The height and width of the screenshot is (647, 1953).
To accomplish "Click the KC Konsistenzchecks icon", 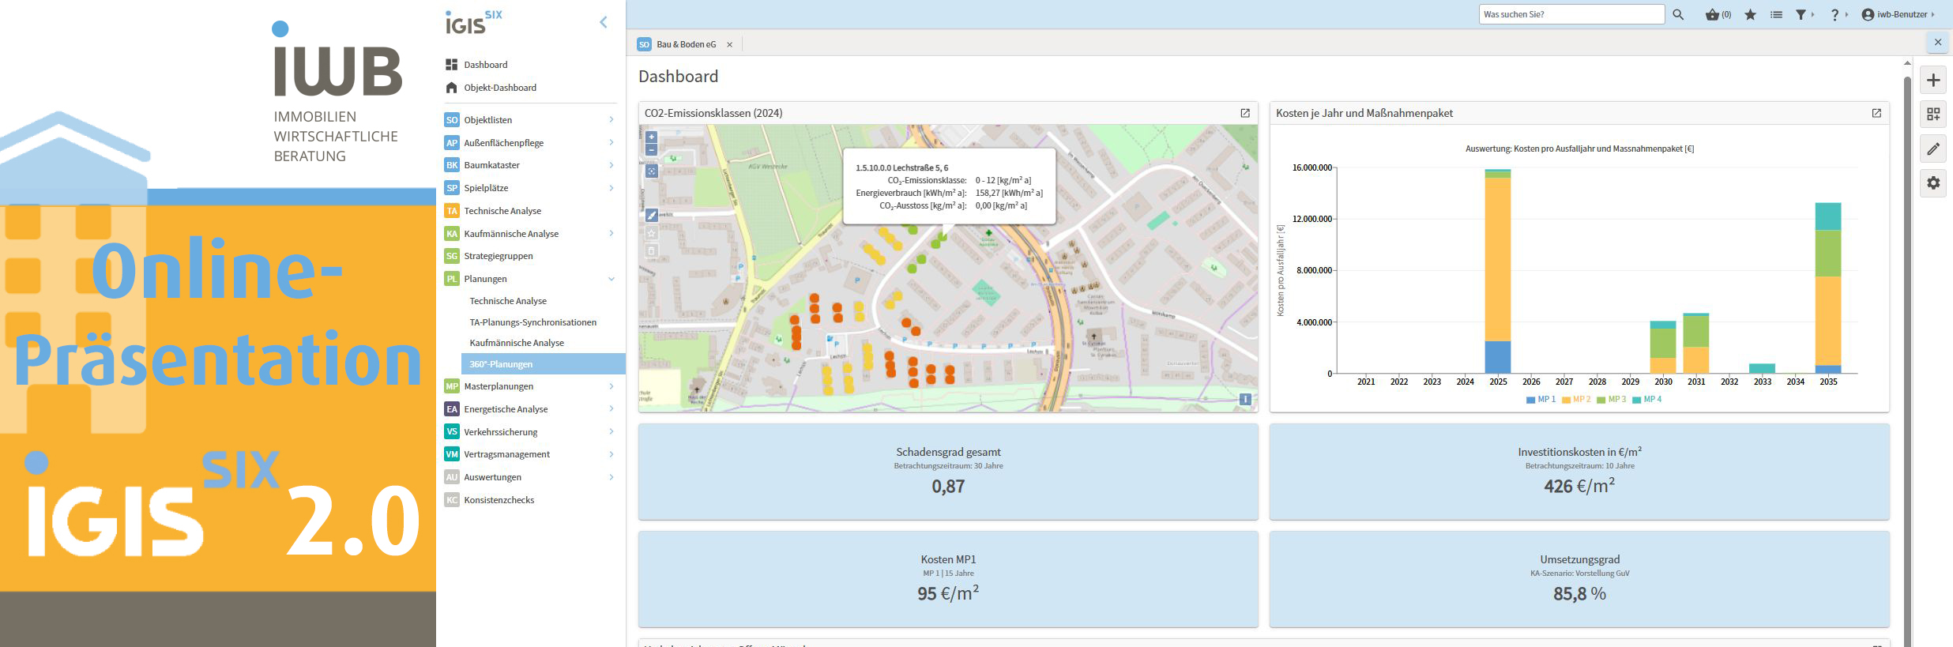I will [x=452, y=500].
